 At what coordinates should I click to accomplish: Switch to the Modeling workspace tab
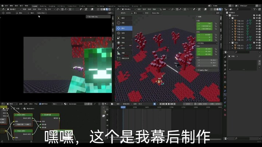click(43, 6)
